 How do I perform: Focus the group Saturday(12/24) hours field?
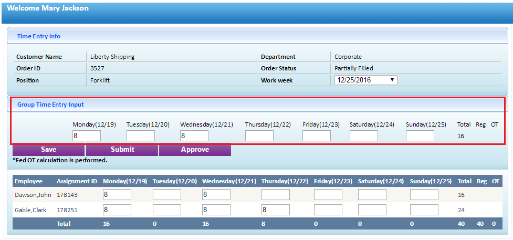(x=364, y=135)
